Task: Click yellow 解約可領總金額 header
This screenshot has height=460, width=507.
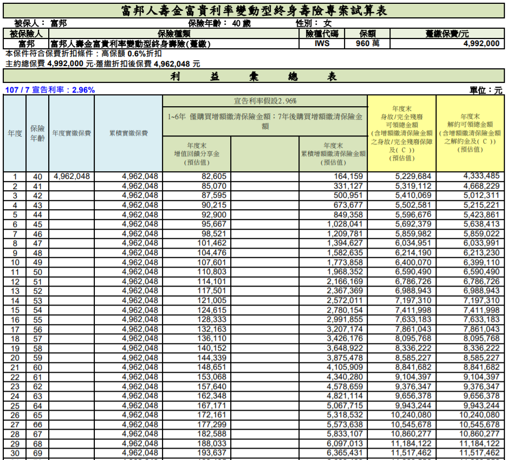Action: pos(470,133)
